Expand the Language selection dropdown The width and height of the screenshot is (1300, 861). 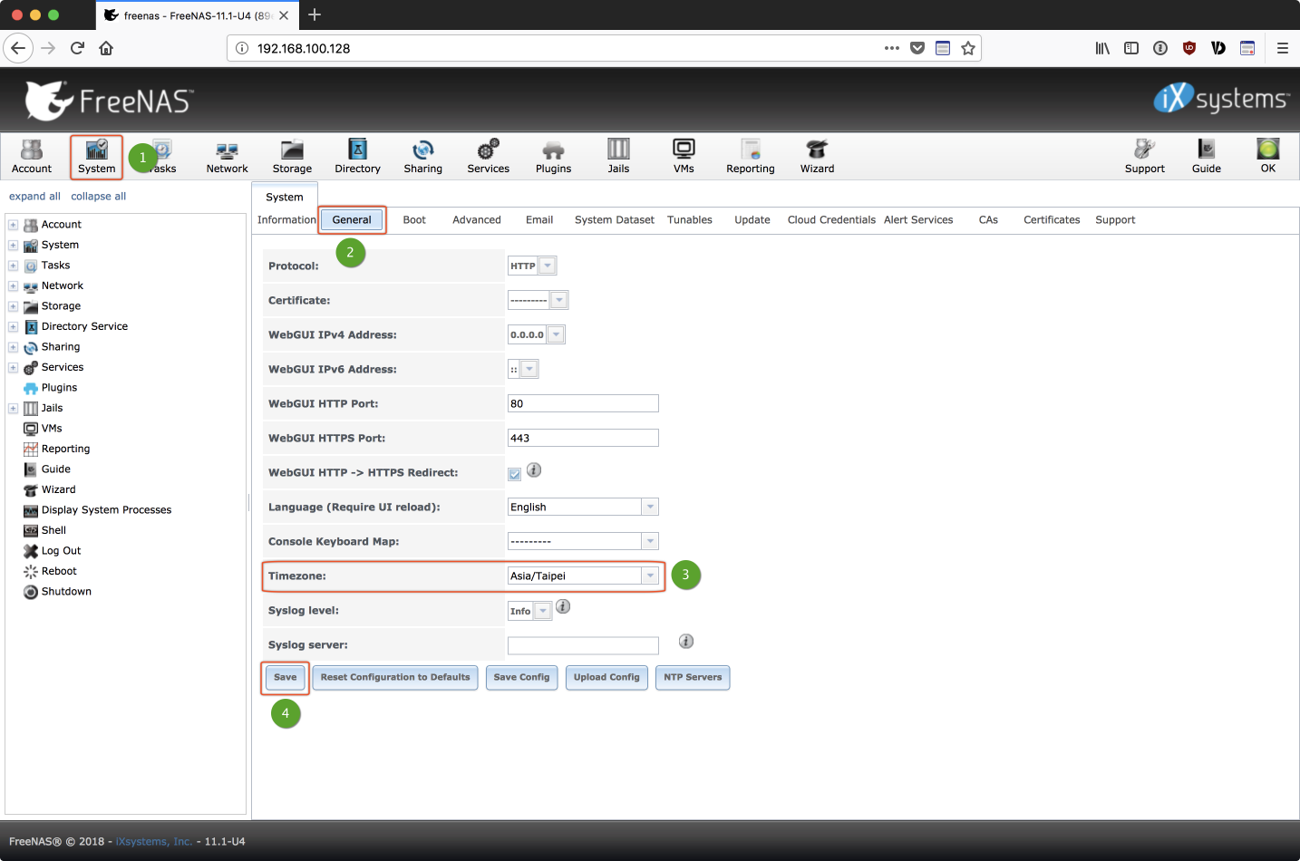pos(650,507)
